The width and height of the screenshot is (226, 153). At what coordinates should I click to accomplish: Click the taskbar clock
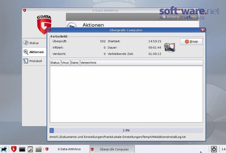224,149
